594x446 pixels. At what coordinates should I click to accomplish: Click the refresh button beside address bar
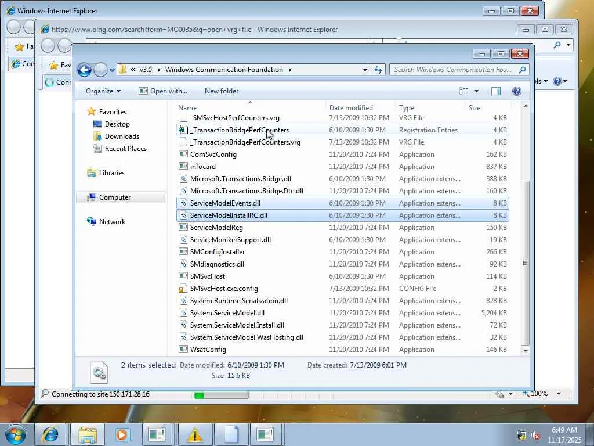[378, 70]
